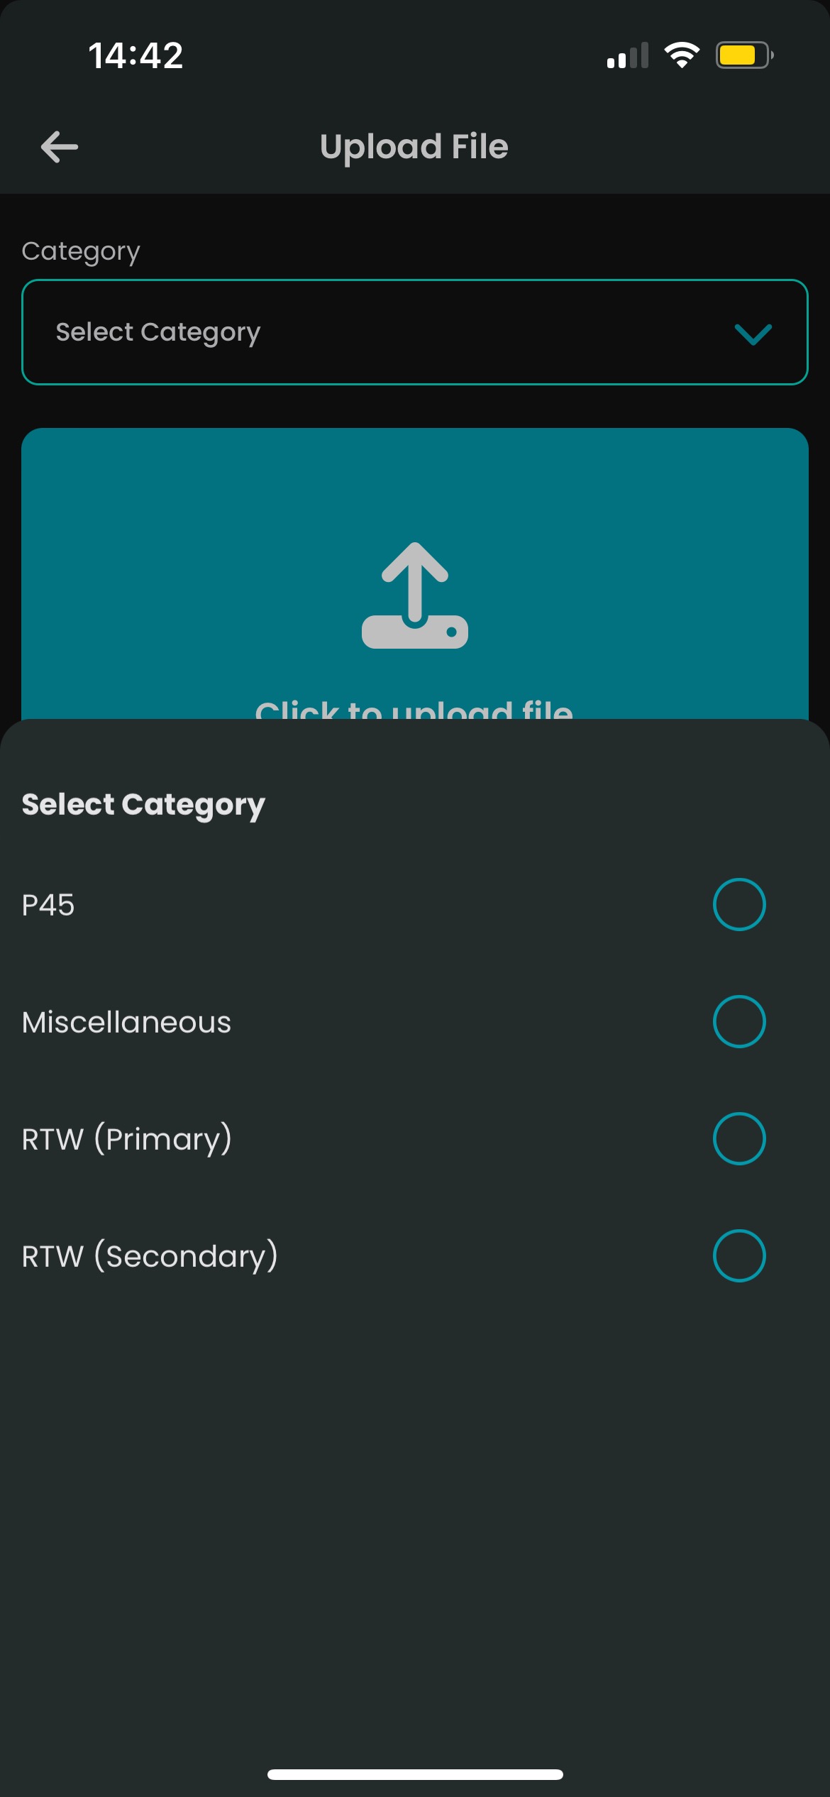Viewport: 830px width, 1797px height.
Task: Expand the category dropdown chevron
Action: coord(753,334)
